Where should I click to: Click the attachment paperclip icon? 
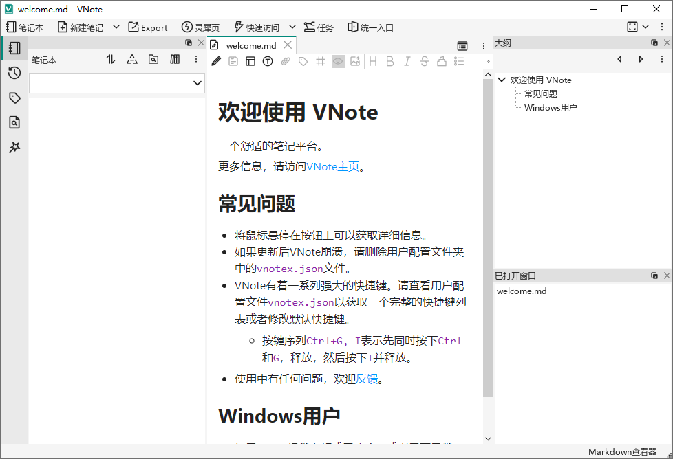(x=286, y=61)
